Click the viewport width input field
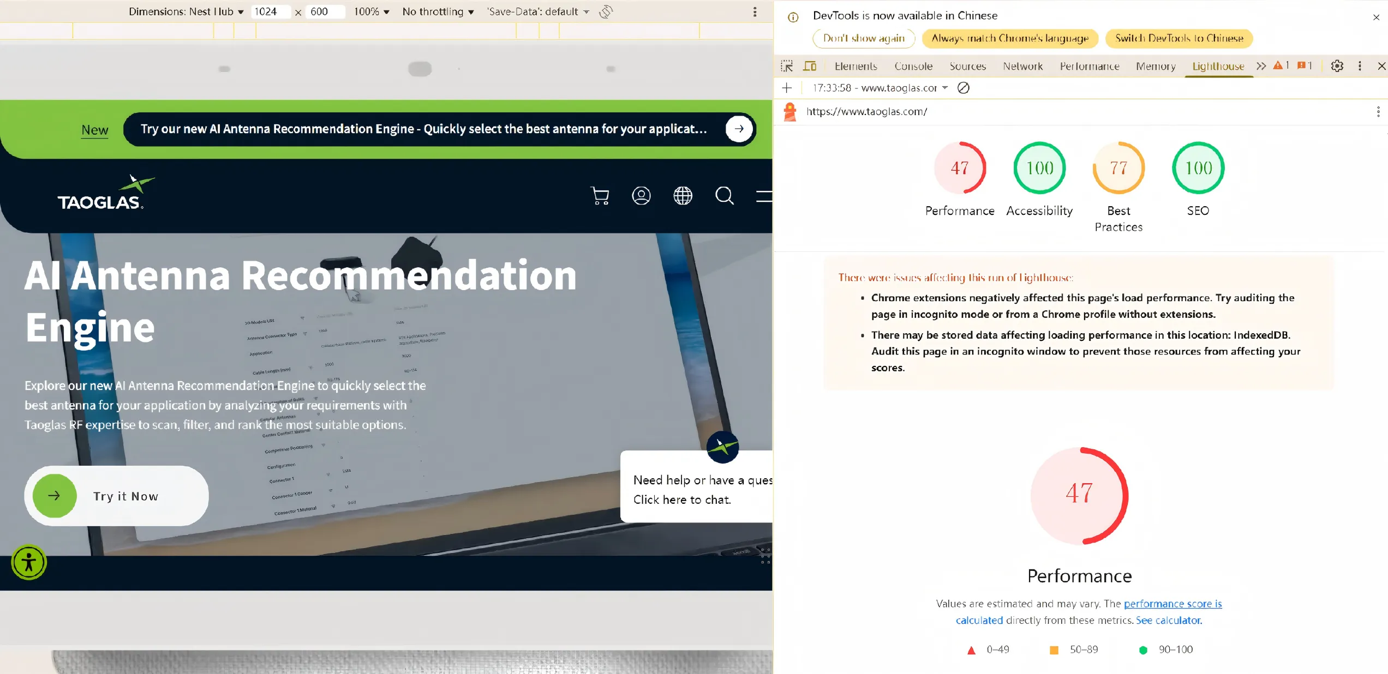1388x674 pixels. coord(270,11)
